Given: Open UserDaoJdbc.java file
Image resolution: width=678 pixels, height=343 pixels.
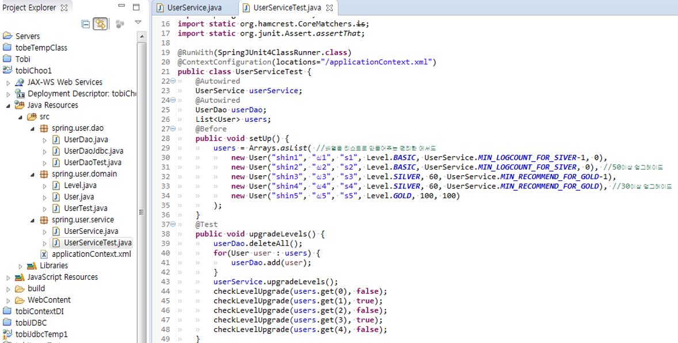Looking at the screenshot, I should tap(93, 151).
